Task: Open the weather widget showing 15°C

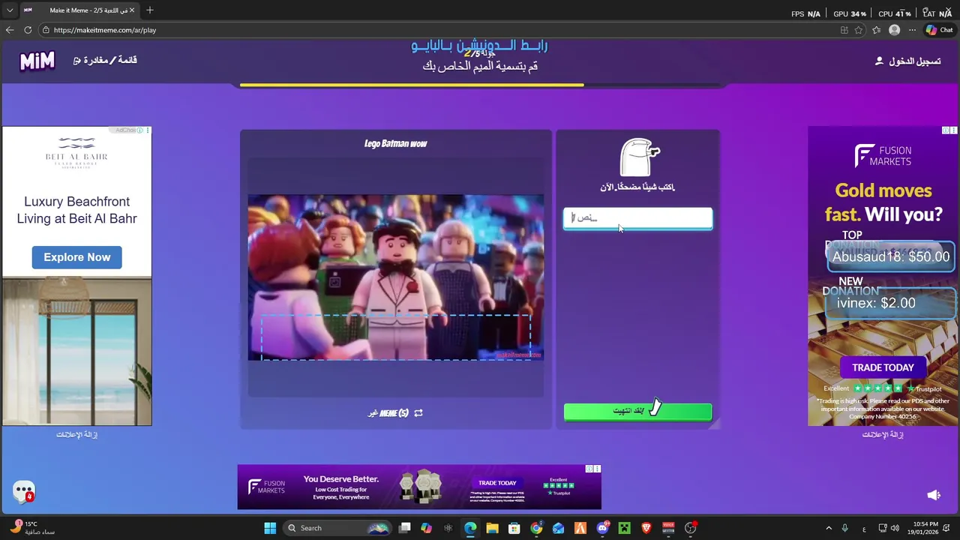Action: point(31,528)
